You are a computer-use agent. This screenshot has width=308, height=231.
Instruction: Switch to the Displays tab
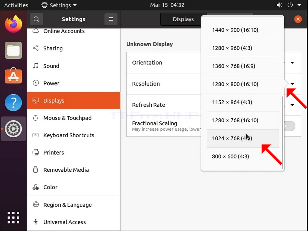tap(183, 19)
